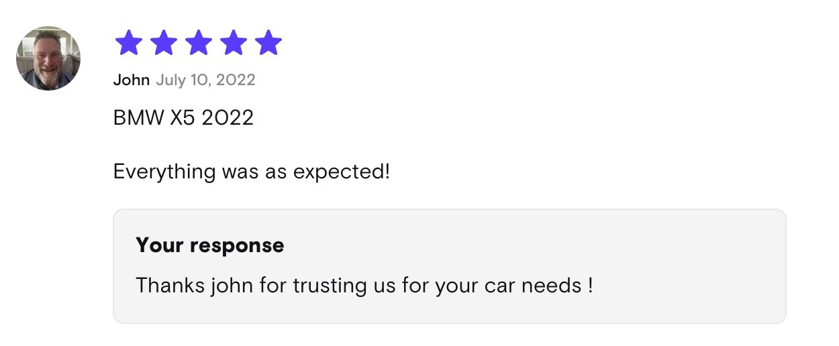Click the reviewer name John
This screenshot has width=839, height=346.
tap(132, 80)
